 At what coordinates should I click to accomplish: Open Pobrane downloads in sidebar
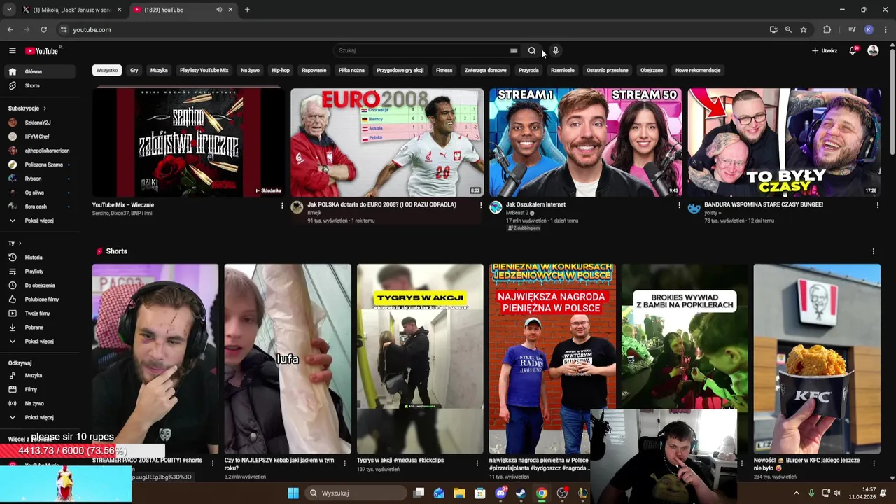(x=41, y=328)
